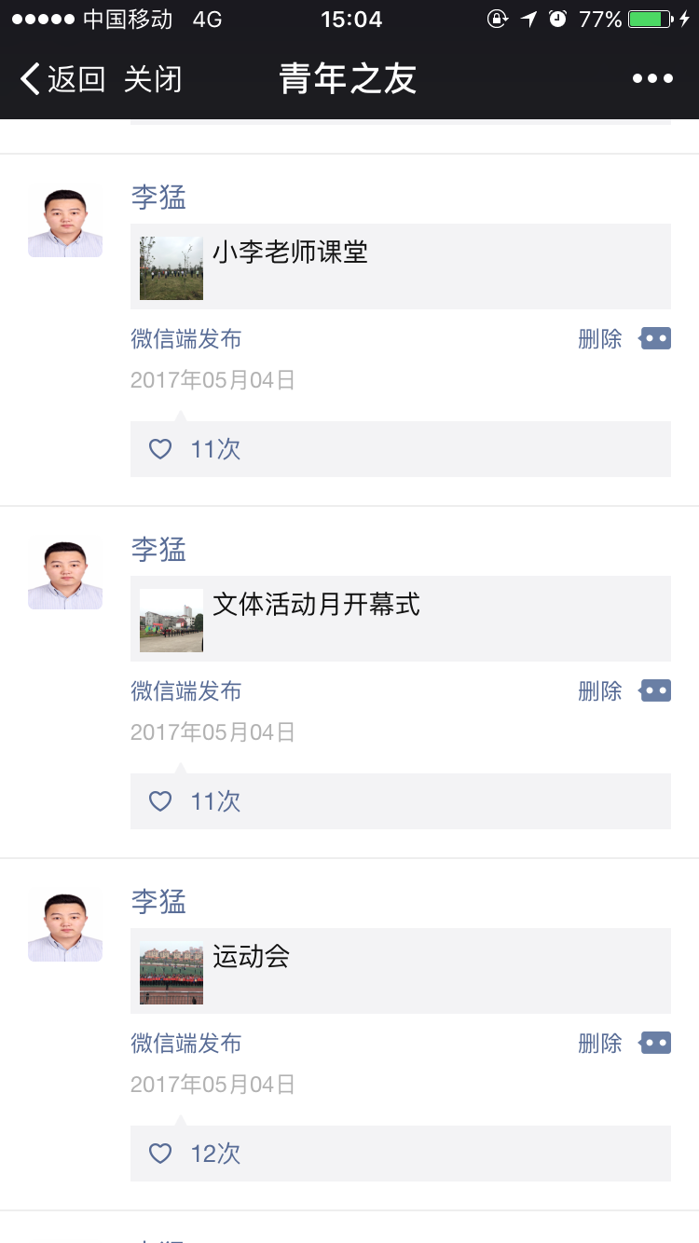
Task: Tap the back arrow labeled 返回
Action: click(62, 79)
